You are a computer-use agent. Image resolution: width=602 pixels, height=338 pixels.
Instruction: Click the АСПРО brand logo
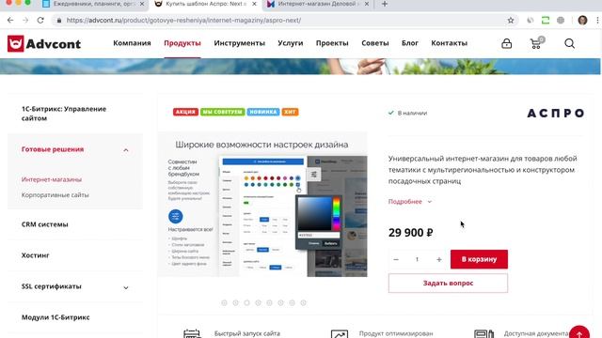(556, 113)
